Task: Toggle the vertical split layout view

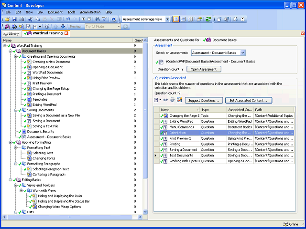Action: pyautogui.click(x=191, y=19)
